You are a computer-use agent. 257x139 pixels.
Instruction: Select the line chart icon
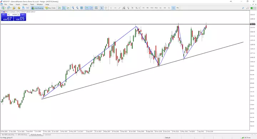click(x=68, y=8)
